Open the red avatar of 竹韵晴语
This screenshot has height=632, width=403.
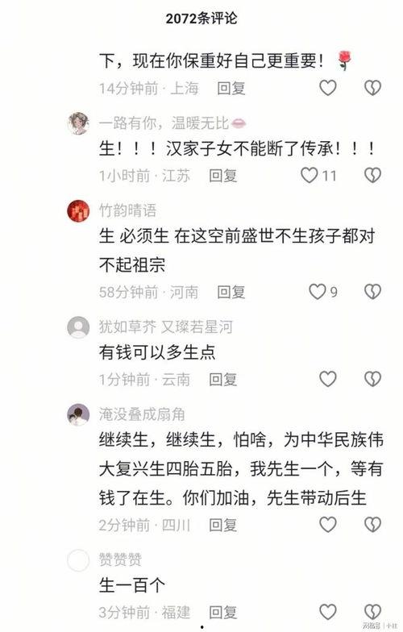pyautogui.click(x=78, y=211)
